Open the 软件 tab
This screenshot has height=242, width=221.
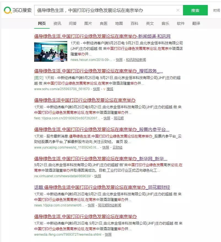(181, 23)
